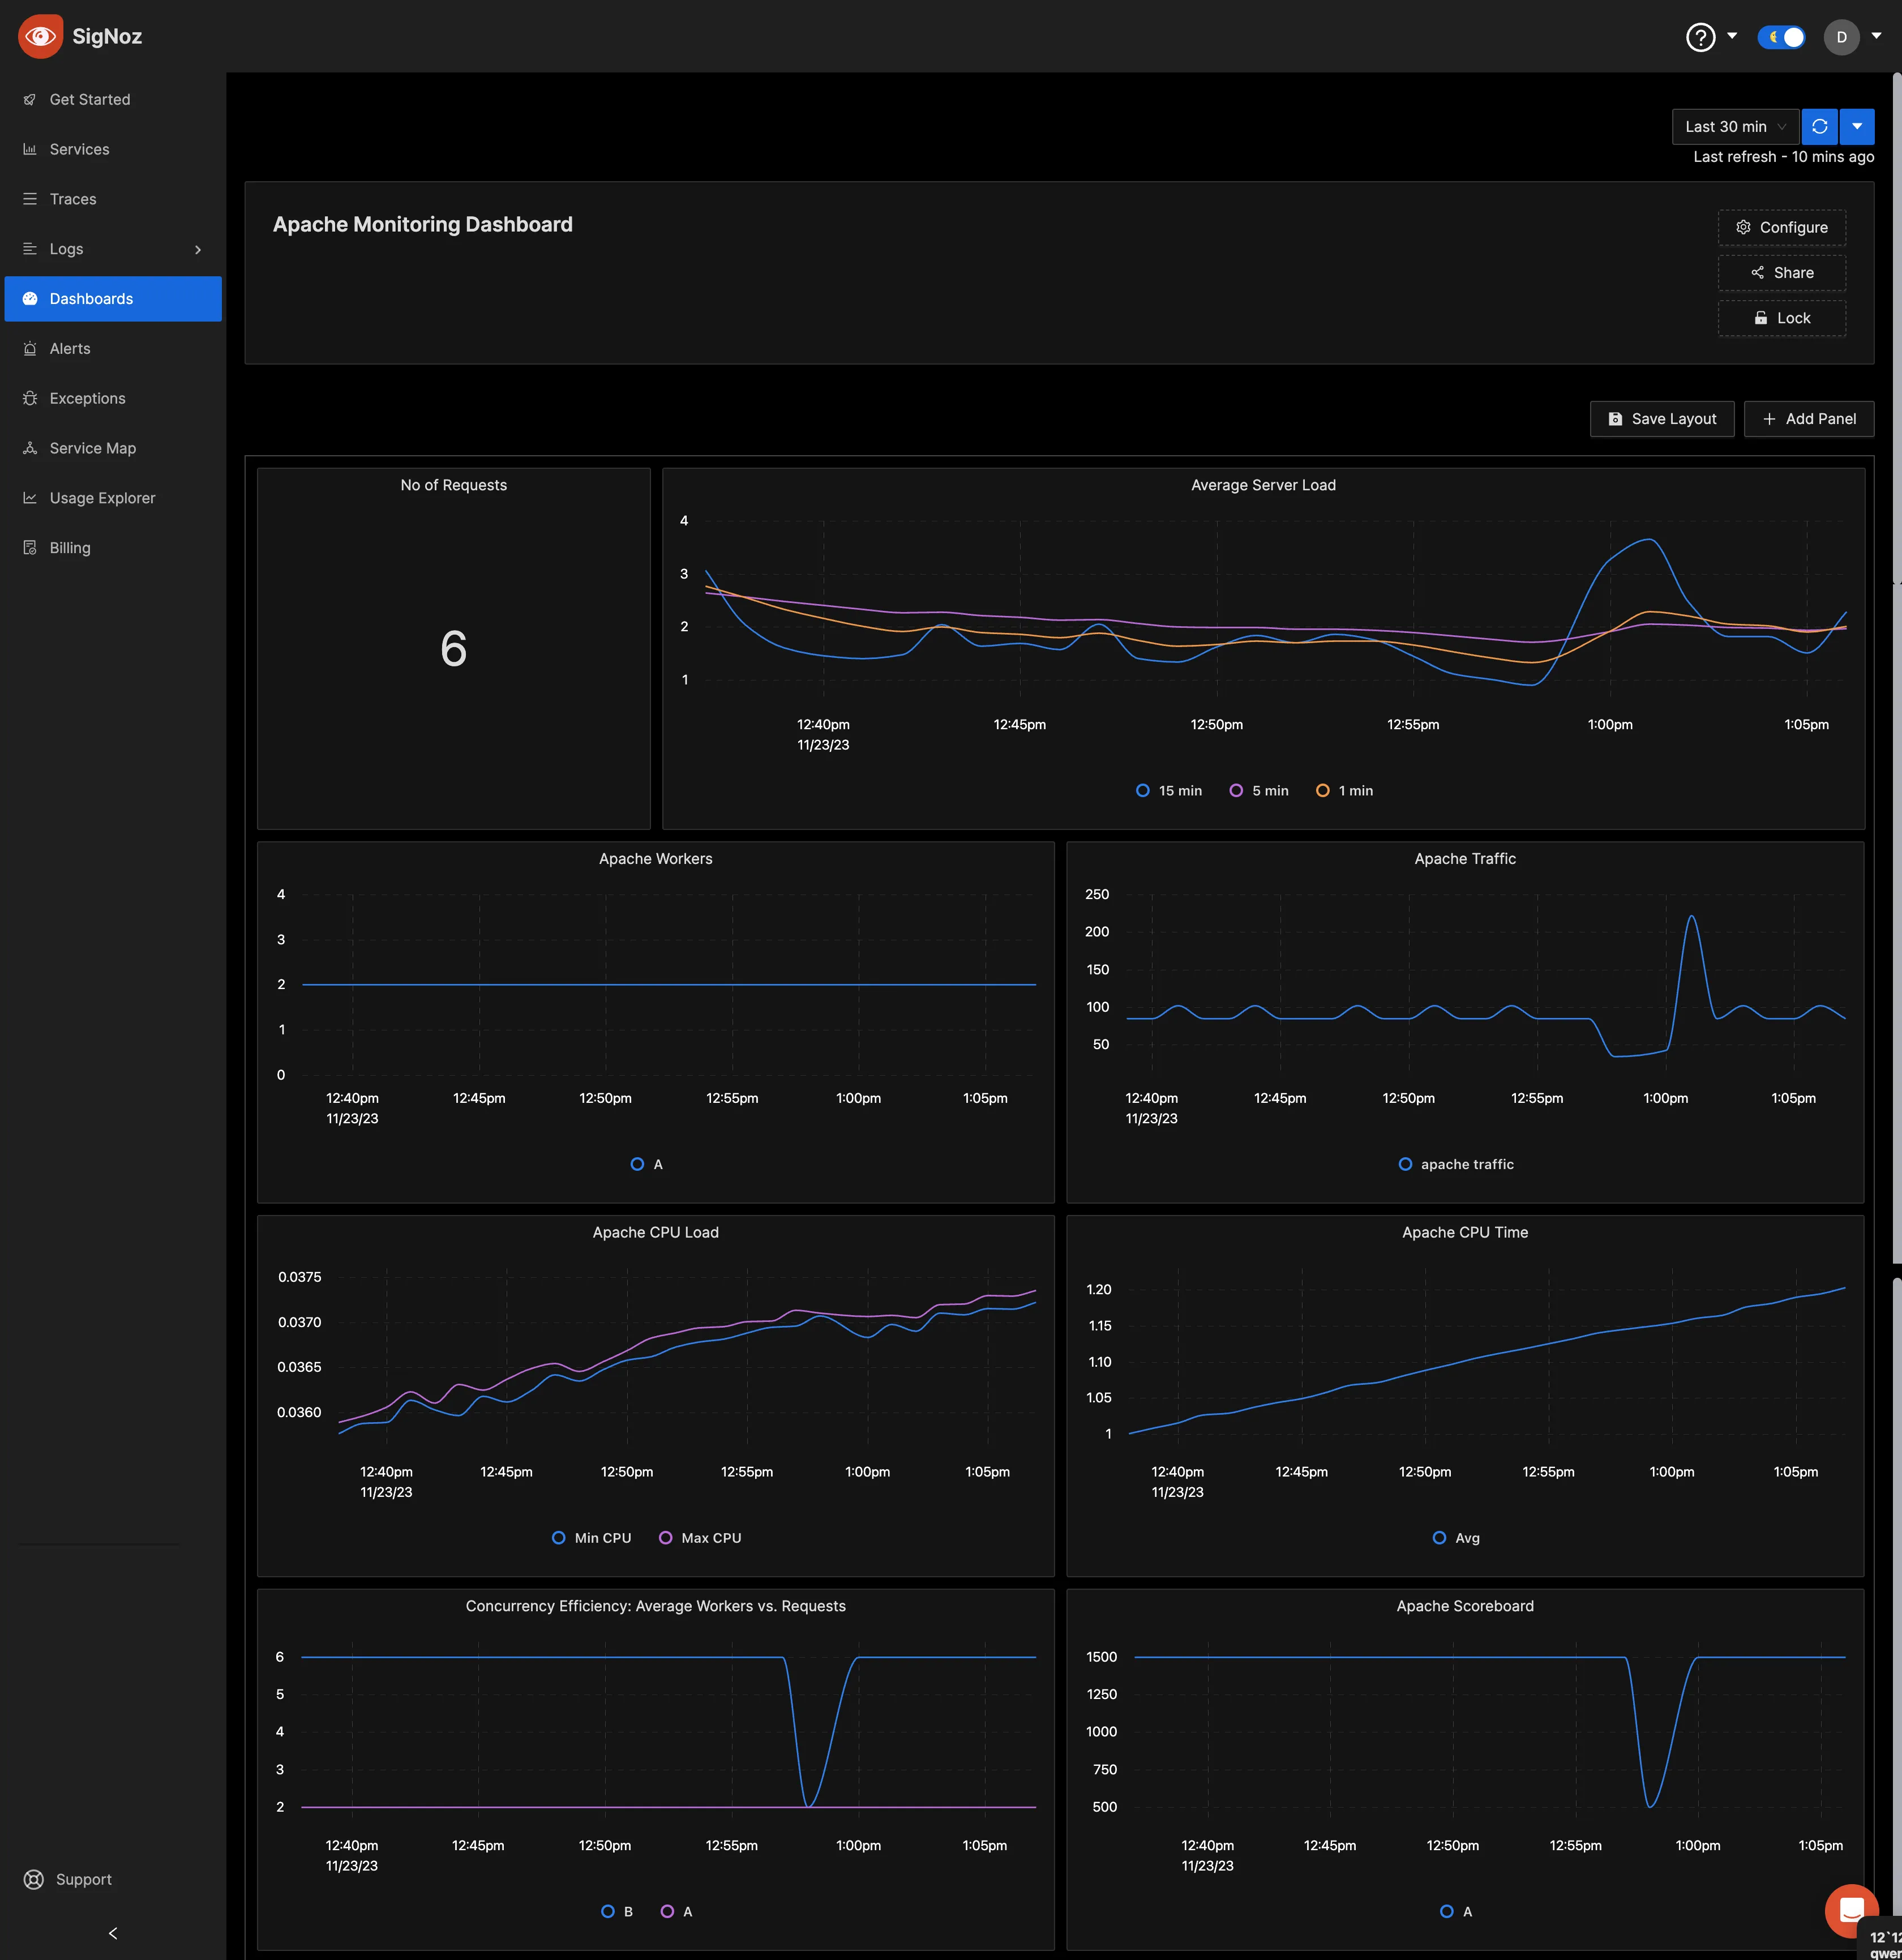Open Alerts in the sidebar
This screenshot has height=1960, width=1902.
(x=113, y=349)
